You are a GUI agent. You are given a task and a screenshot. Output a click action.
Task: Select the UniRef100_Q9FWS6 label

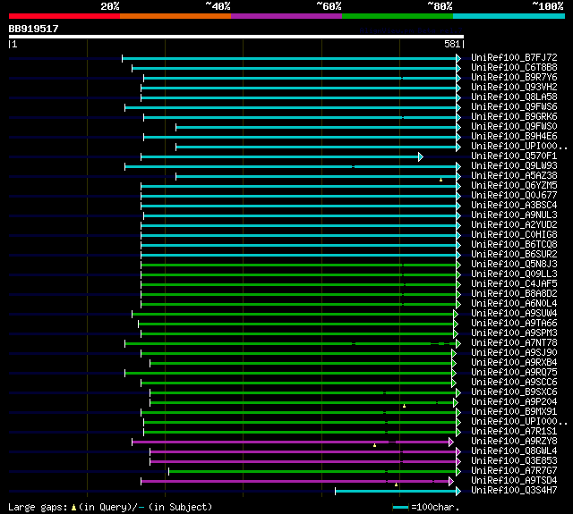coord(514,107)
